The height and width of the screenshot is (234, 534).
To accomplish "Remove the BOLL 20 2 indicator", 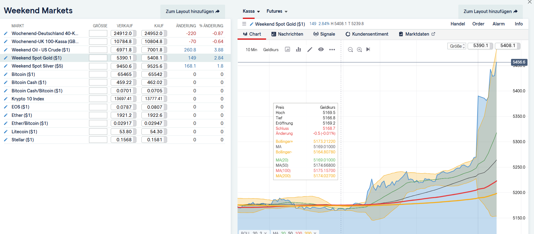I will 265,233.
